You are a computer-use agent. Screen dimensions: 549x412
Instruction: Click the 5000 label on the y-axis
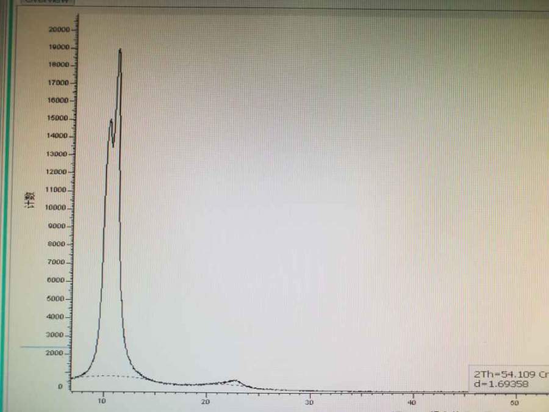(x=56, y=299)
